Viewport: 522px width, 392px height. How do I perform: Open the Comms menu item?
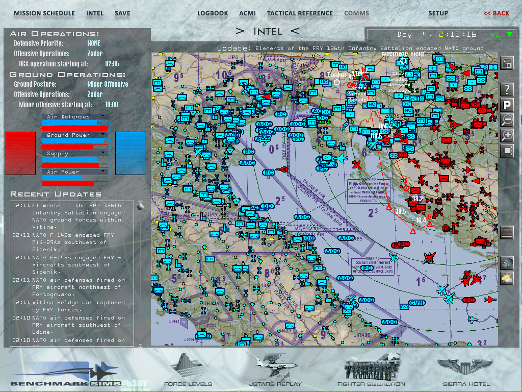click(356, 13)
